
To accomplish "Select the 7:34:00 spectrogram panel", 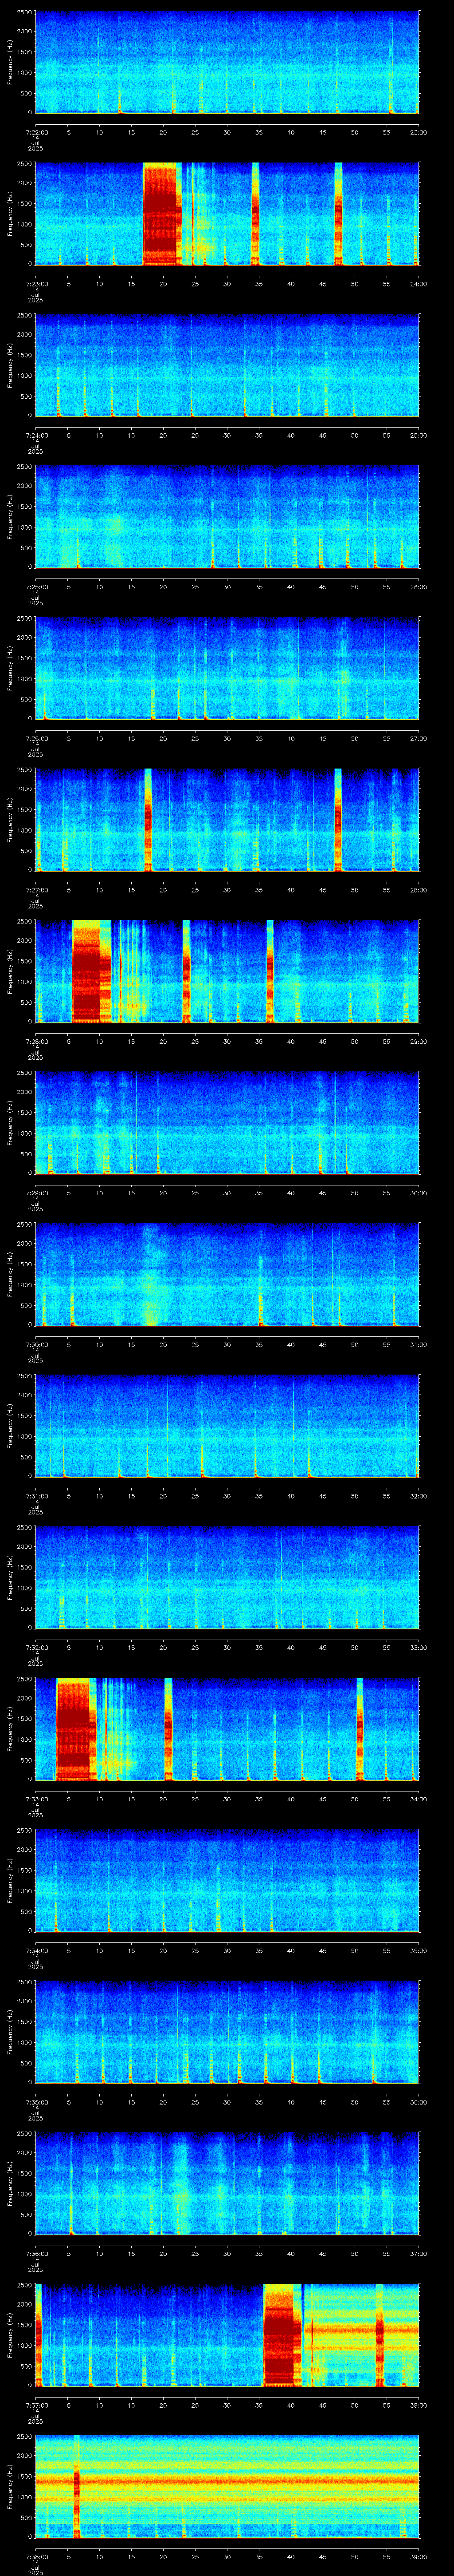I will [227, 1880].
